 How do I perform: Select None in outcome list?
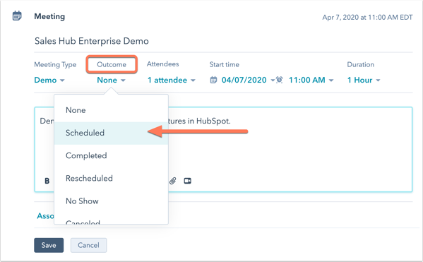coord(111,110)
